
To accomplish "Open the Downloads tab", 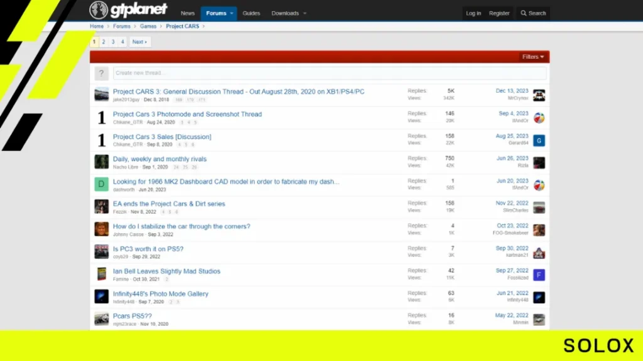I will 285,14.
